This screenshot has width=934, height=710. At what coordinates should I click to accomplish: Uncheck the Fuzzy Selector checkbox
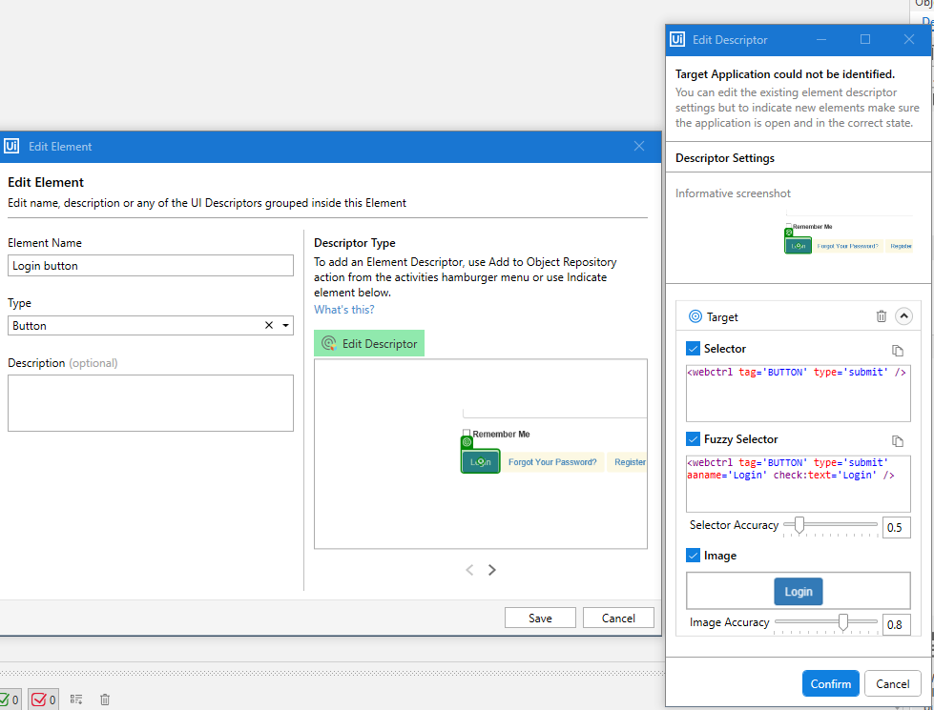694,439
